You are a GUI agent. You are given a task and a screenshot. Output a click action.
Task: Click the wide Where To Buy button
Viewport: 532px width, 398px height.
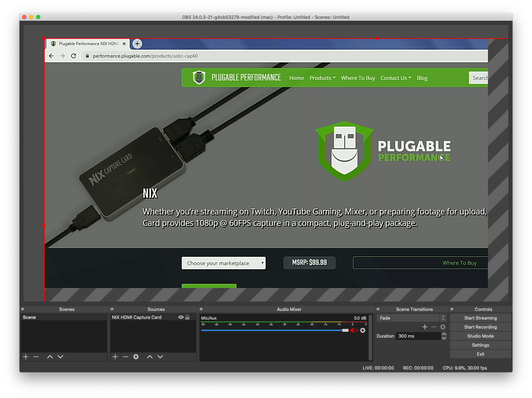pos(420,263)
